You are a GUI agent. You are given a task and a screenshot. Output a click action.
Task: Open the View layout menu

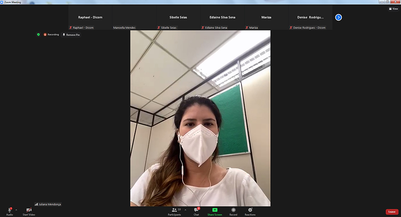pos(393,8)
